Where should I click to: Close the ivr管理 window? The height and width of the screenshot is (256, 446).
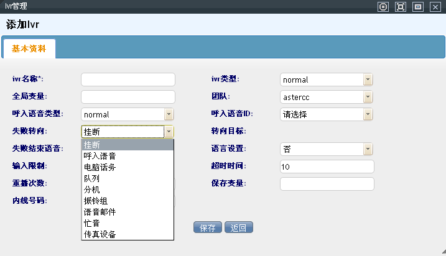[x=435, y=7]
